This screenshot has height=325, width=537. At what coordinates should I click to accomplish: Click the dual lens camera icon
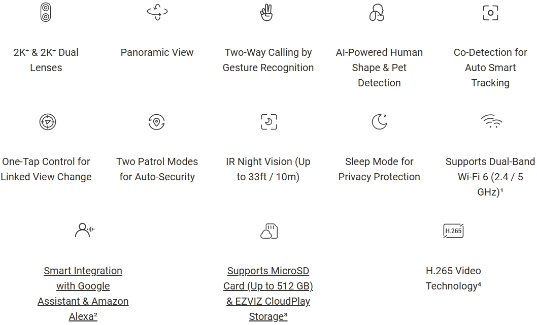coord(46,12)
